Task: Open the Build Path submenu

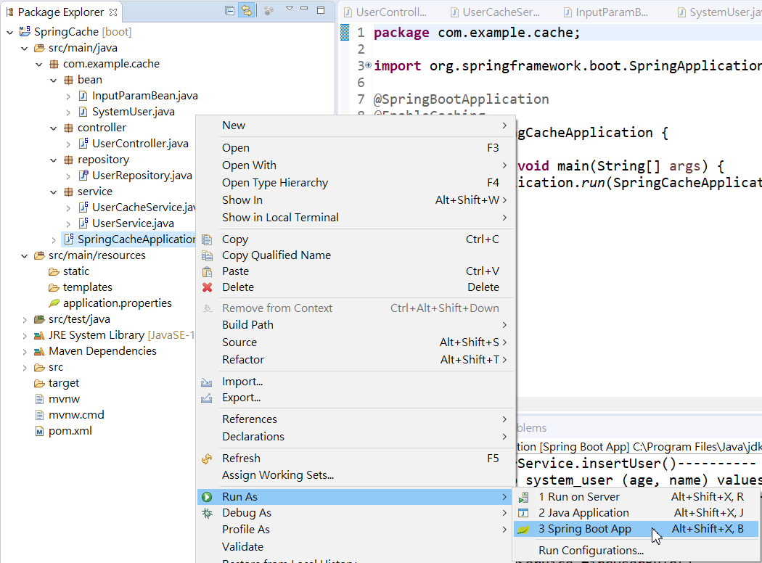Action: point(356,325)
